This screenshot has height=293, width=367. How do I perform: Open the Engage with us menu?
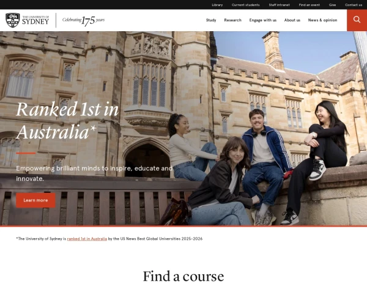click(263, 20)
